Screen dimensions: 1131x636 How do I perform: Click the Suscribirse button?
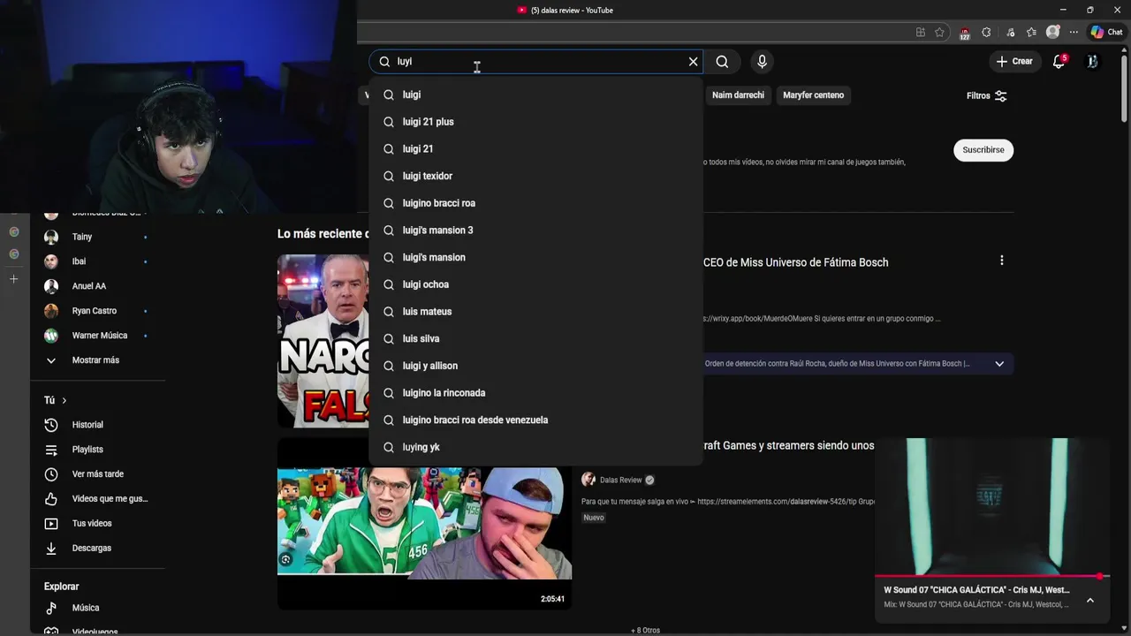[983, 150]
